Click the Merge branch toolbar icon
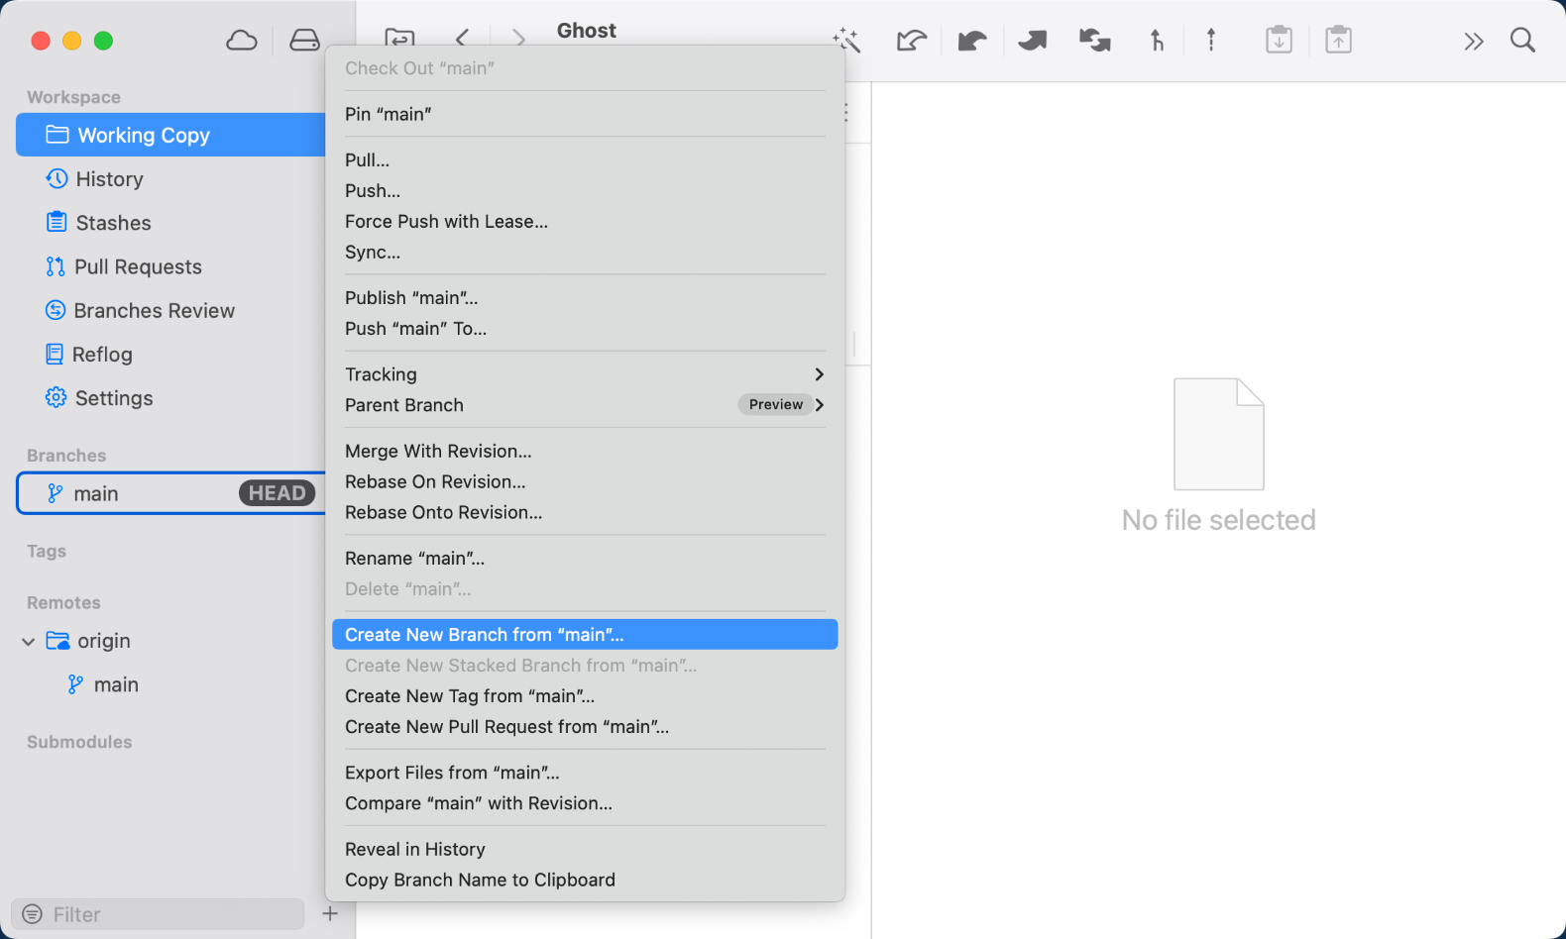The width and height of the screenshot is (1566, 939). pos(1156,41)
